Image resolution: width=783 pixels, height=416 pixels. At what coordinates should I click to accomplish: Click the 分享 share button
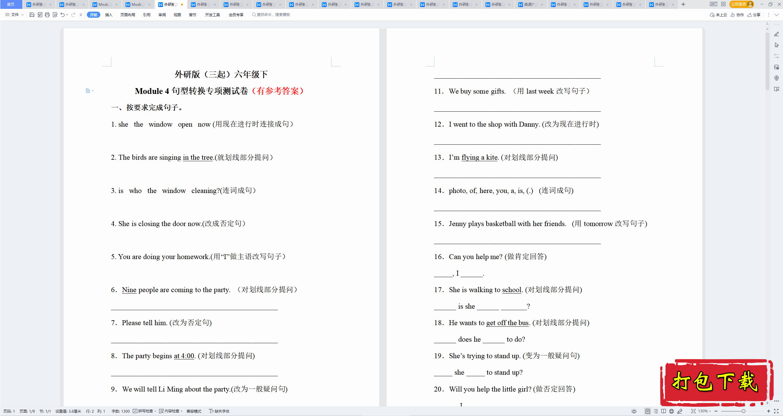tap(754, 15)
